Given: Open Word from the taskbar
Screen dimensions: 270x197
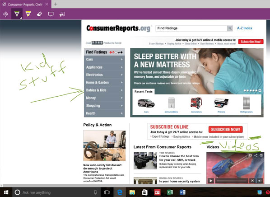Looking at the screenshot, I should tap(182, 192).
